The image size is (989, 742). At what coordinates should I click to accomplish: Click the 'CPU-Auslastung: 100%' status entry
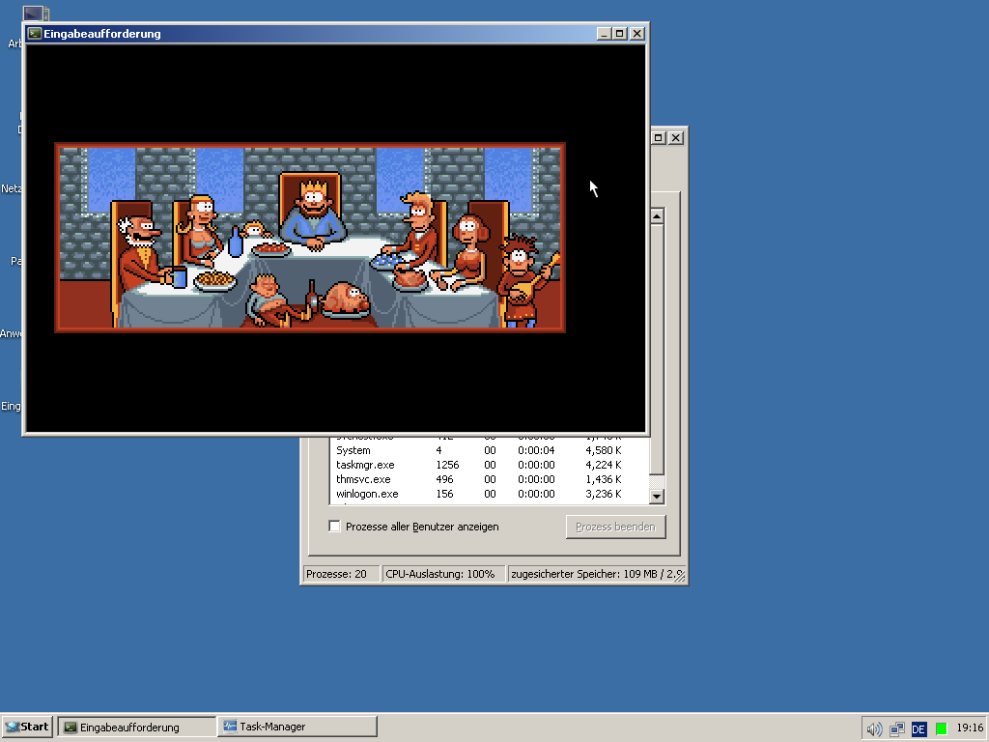443,574
